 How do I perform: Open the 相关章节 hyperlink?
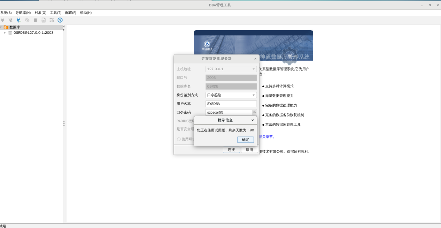pos(266,137)
